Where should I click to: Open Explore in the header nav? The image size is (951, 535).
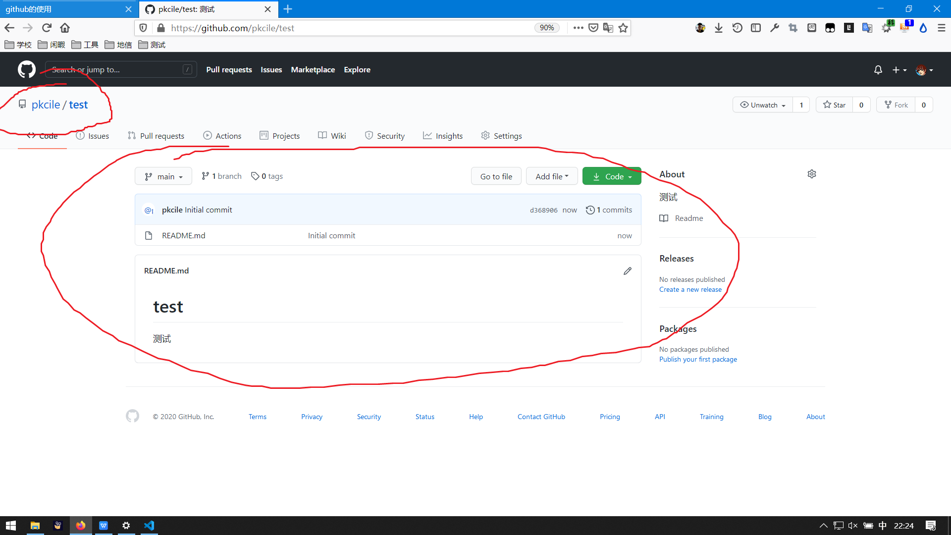pyautogui.click(x=357, y=70)
